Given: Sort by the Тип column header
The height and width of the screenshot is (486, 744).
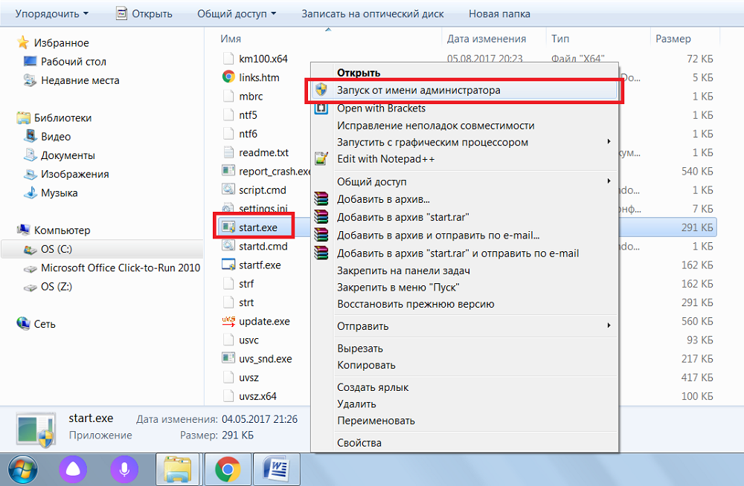Looking at the screenshot, I should coord(598,39).
